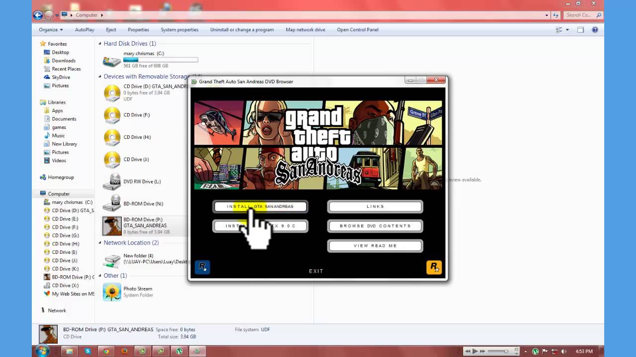Click AutoPlay in Explorer toolbar
This screenshot has width=636, height=357.
point(84,30)
